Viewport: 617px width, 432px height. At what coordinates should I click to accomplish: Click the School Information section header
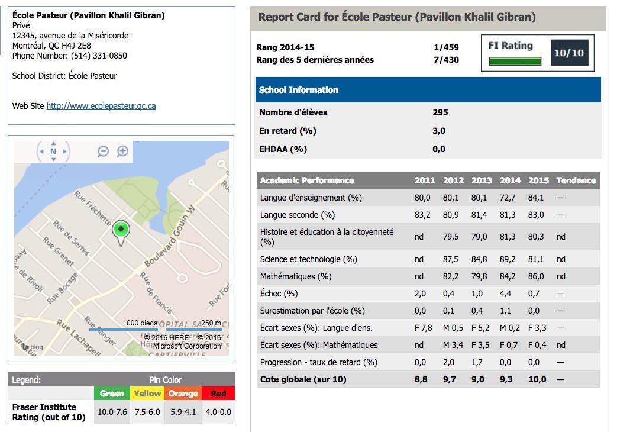pyautogui.click(x=428, y=90)
